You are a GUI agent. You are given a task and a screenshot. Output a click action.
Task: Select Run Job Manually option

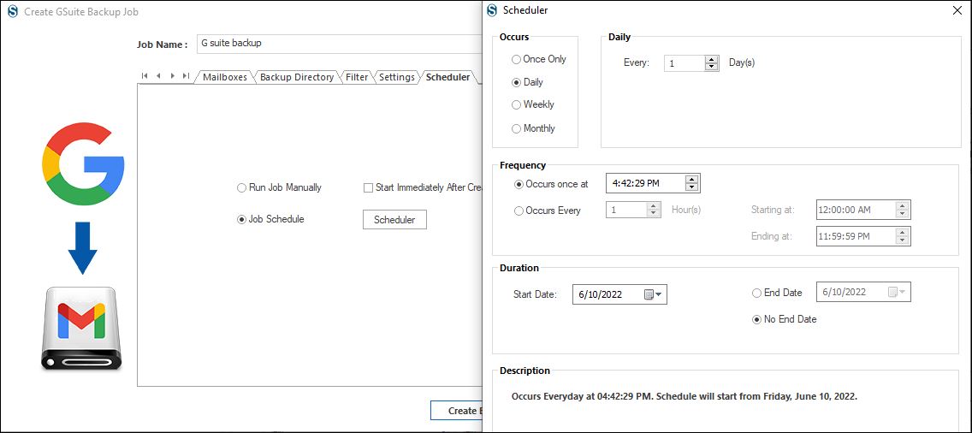coord(279,187)
